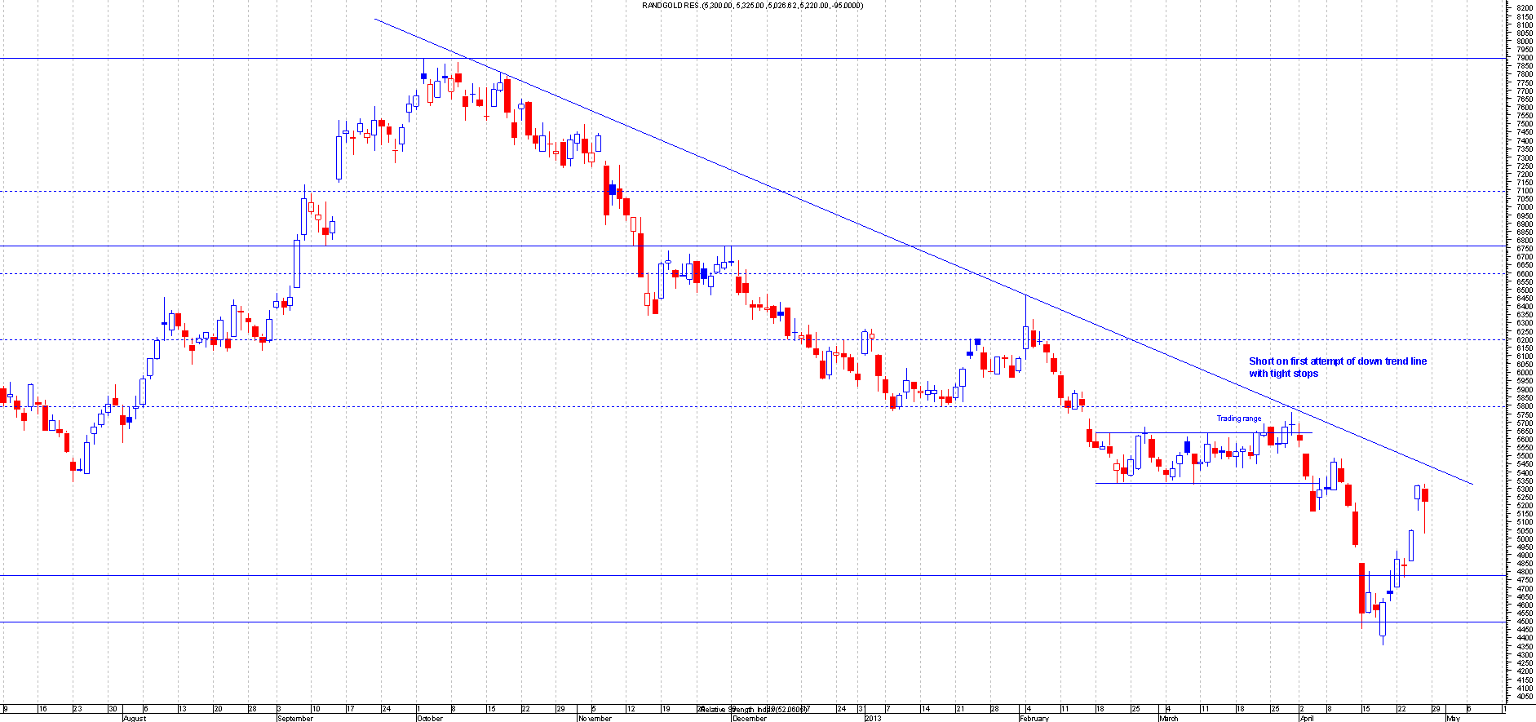The height and width of the screenshot is (722, 1536).
Task: Click the 'Trading range' text label
Action: (x=1238, y=419)
